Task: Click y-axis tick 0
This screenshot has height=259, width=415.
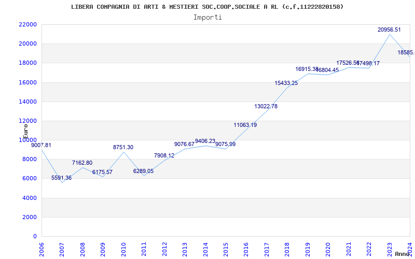Action: point(35,237)
